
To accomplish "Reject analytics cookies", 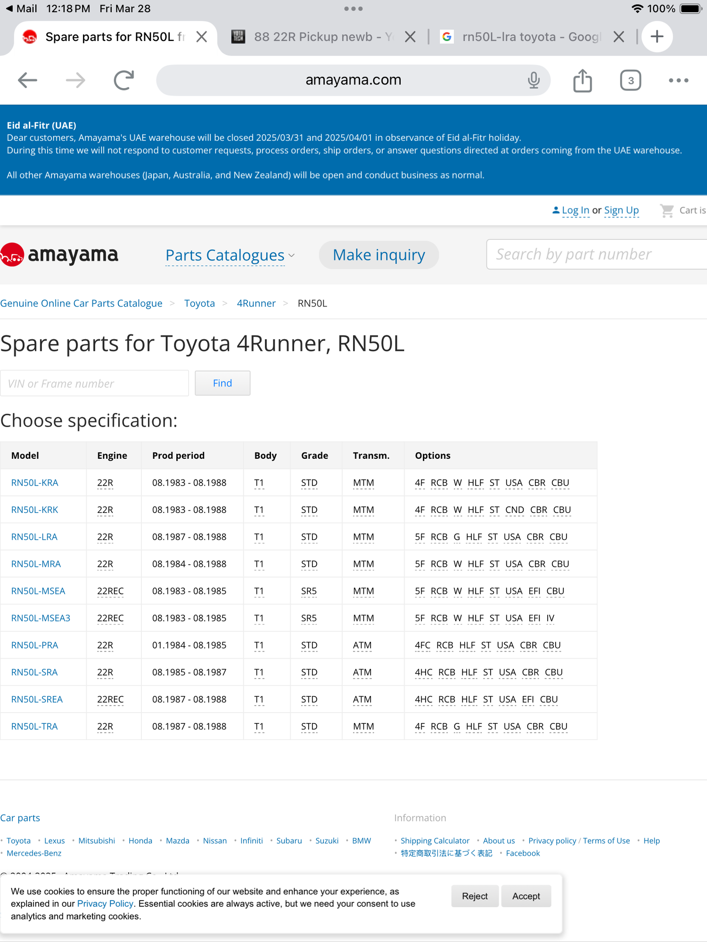I will 474,896.
